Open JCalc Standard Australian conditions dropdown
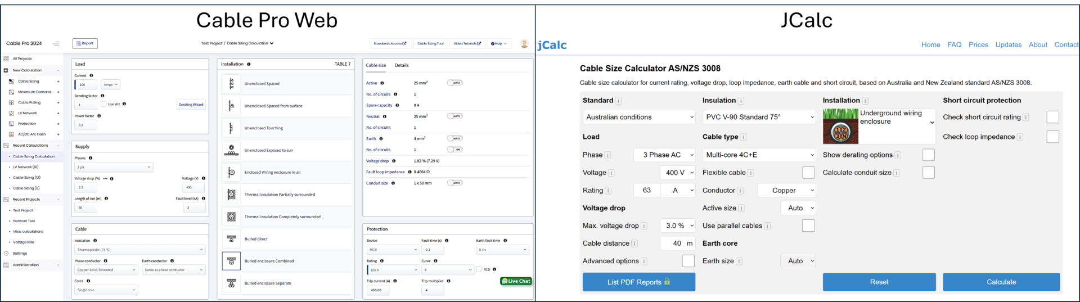The image size is (1080, 302). (639, 117)
